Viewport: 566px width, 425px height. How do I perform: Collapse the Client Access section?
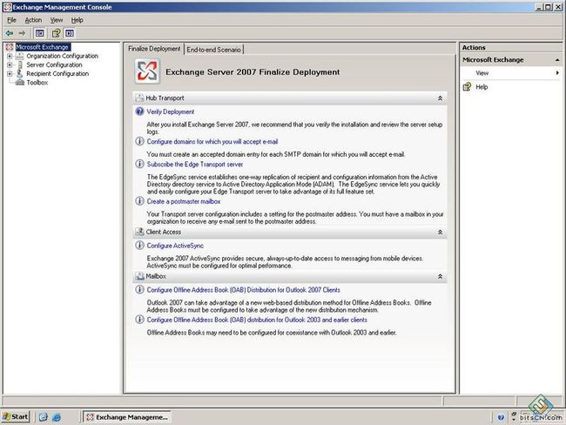coord(440,233)
